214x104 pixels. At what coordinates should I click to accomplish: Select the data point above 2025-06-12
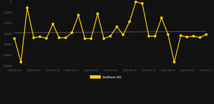click(149, 36)
